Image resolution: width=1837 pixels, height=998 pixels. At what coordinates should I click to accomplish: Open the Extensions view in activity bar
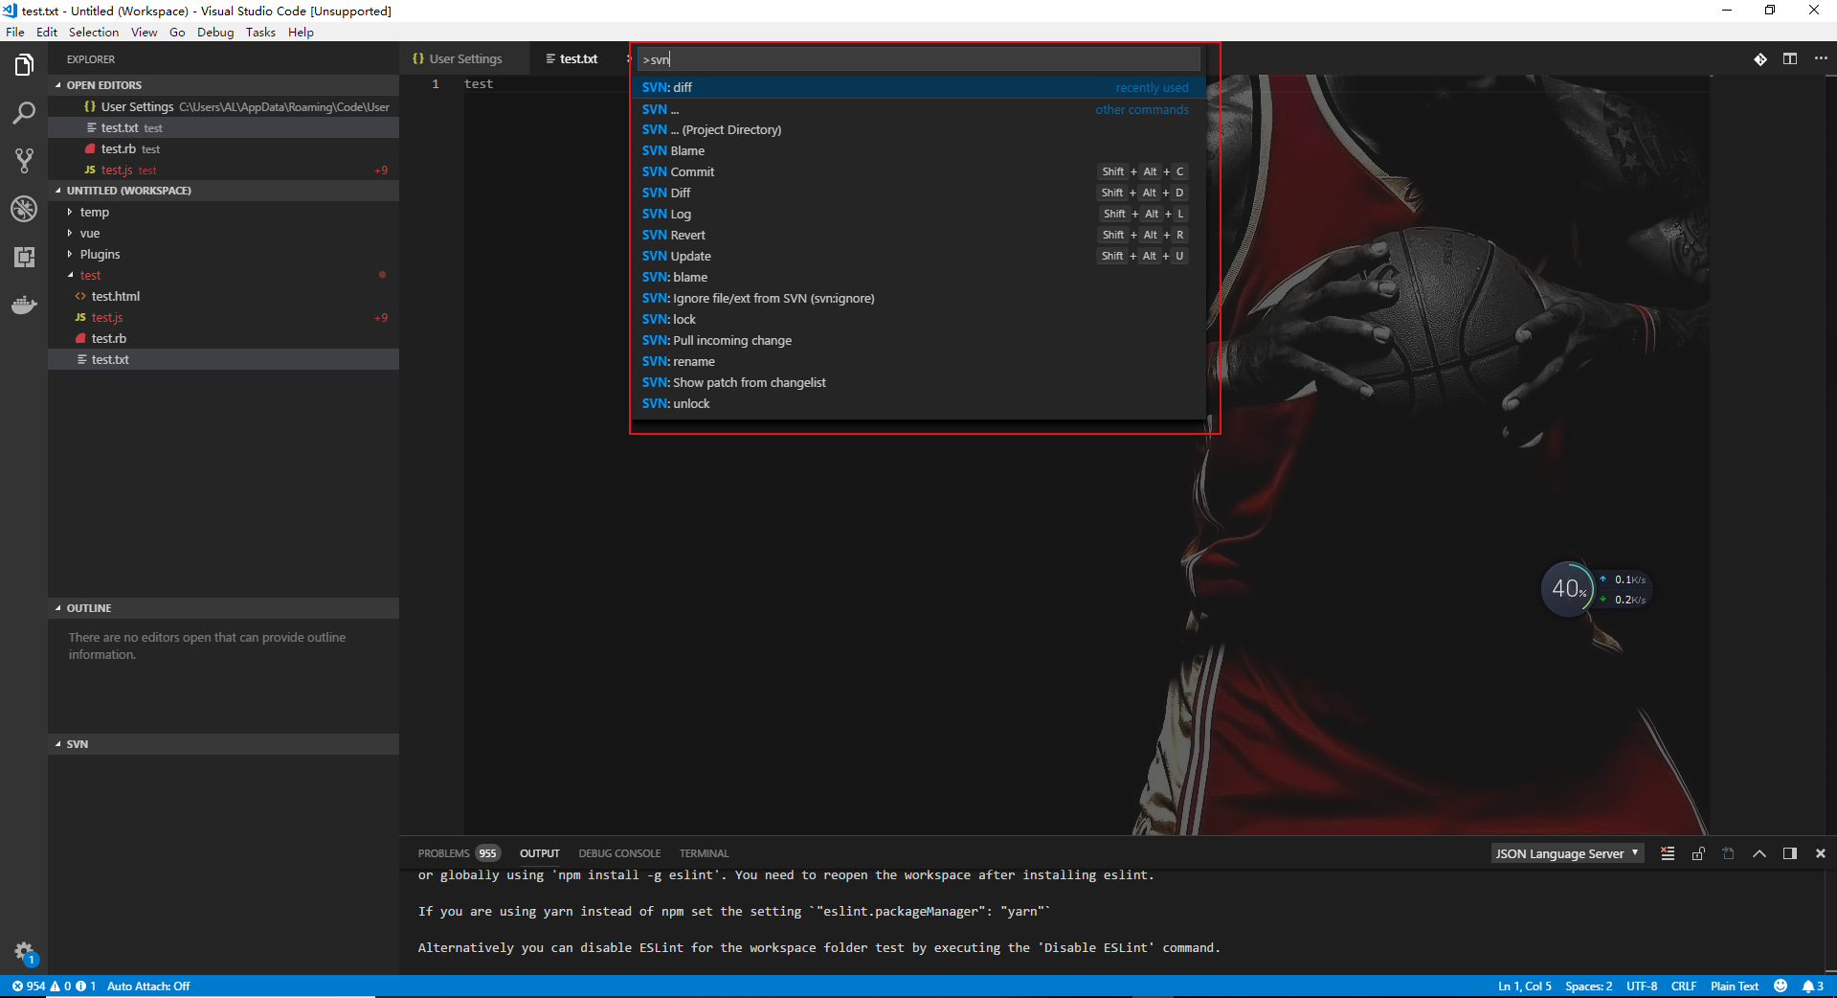[x=24, y=257]
